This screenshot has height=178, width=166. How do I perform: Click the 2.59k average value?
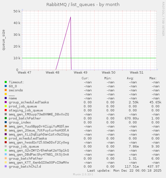(134, 102)
